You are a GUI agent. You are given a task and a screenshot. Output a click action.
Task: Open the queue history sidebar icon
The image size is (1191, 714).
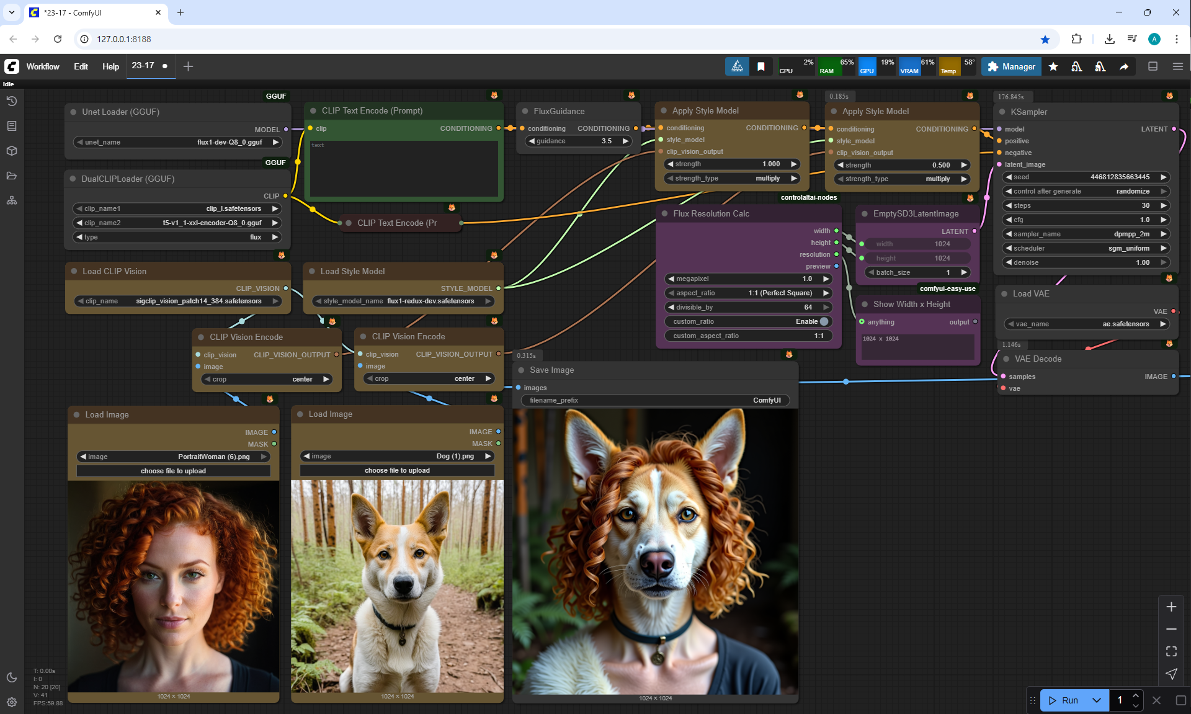(12, 101)
